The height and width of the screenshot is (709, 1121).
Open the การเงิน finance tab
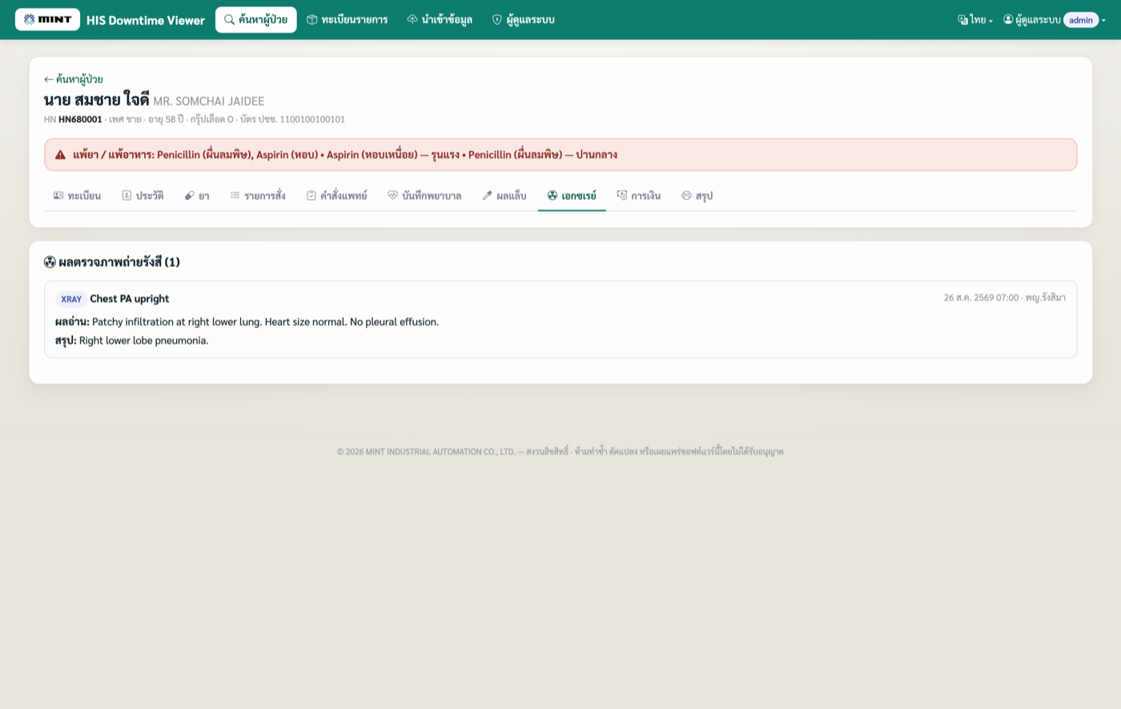coord(639,195)
